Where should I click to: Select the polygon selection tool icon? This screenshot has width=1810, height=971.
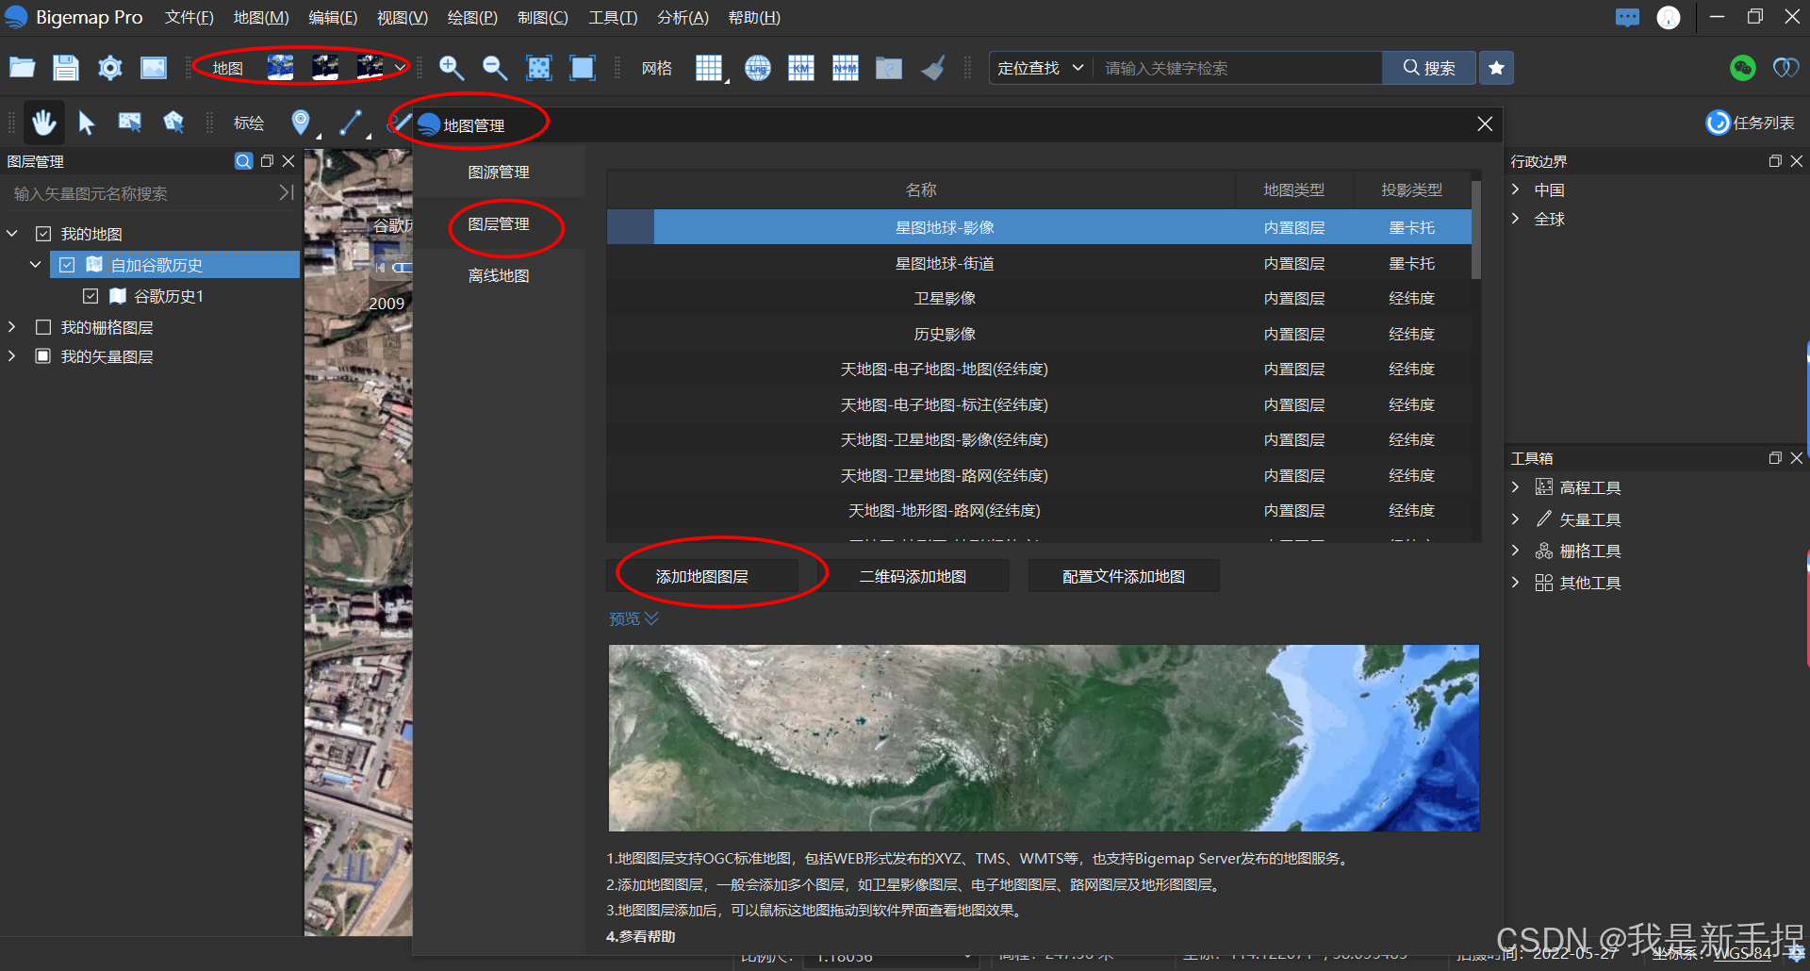point(173,122)
